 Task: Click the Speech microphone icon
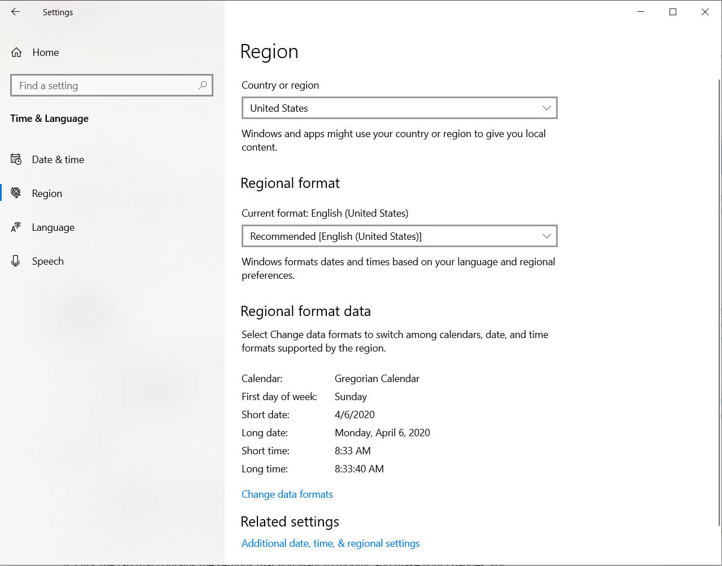[x=16, y=261]
